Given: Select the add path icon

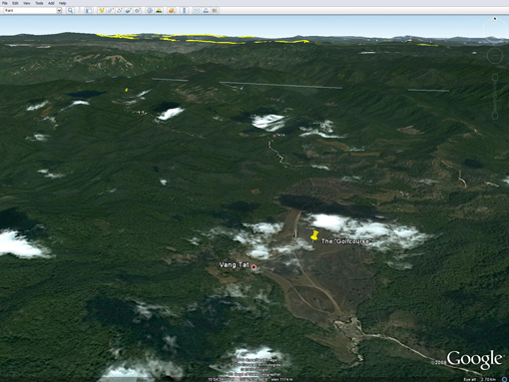Looking at the screenshot, I should click(120, 10).
